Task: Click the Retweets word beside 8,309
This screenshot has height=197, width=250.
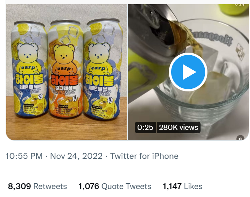Action: tap(50, 186)
